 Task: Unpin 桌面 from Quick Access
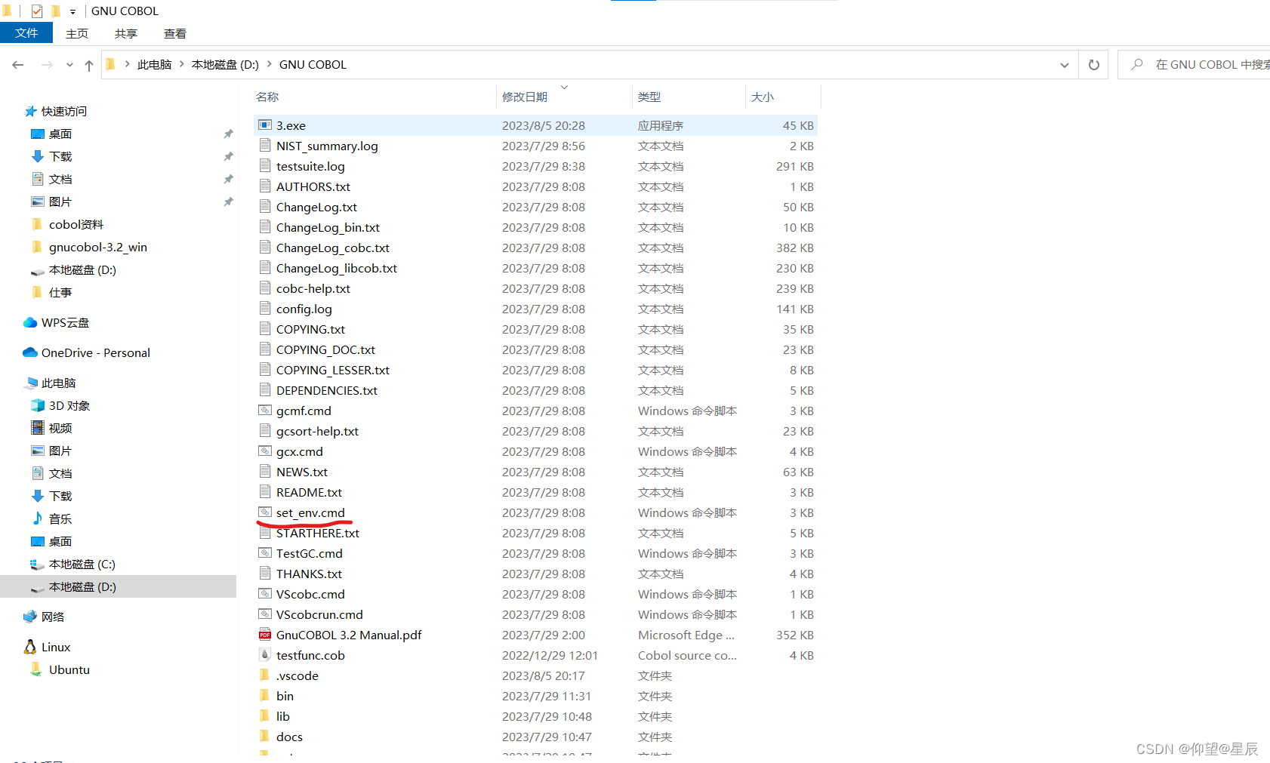coord(229,134)
